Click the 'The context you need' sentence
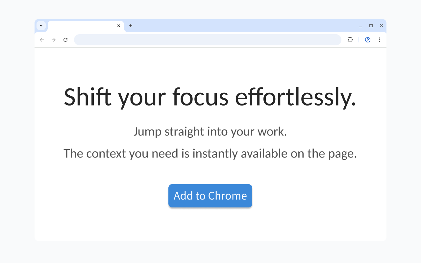Image resolution: width=421 pixels, height=263 pixels. (x=210, y=154)
